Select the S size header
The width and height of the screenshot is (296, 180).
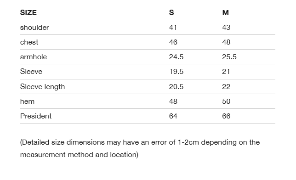point(171,13)
